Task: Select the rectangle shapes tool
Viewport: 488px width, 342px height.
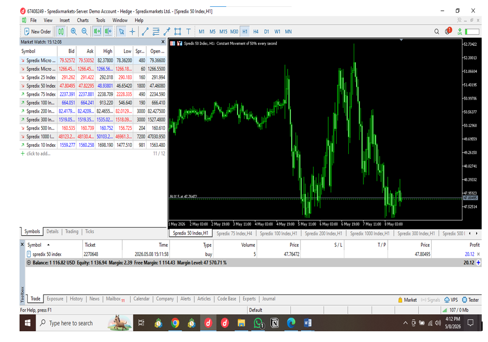Action: pyautogui.click(x=178, y=31)
